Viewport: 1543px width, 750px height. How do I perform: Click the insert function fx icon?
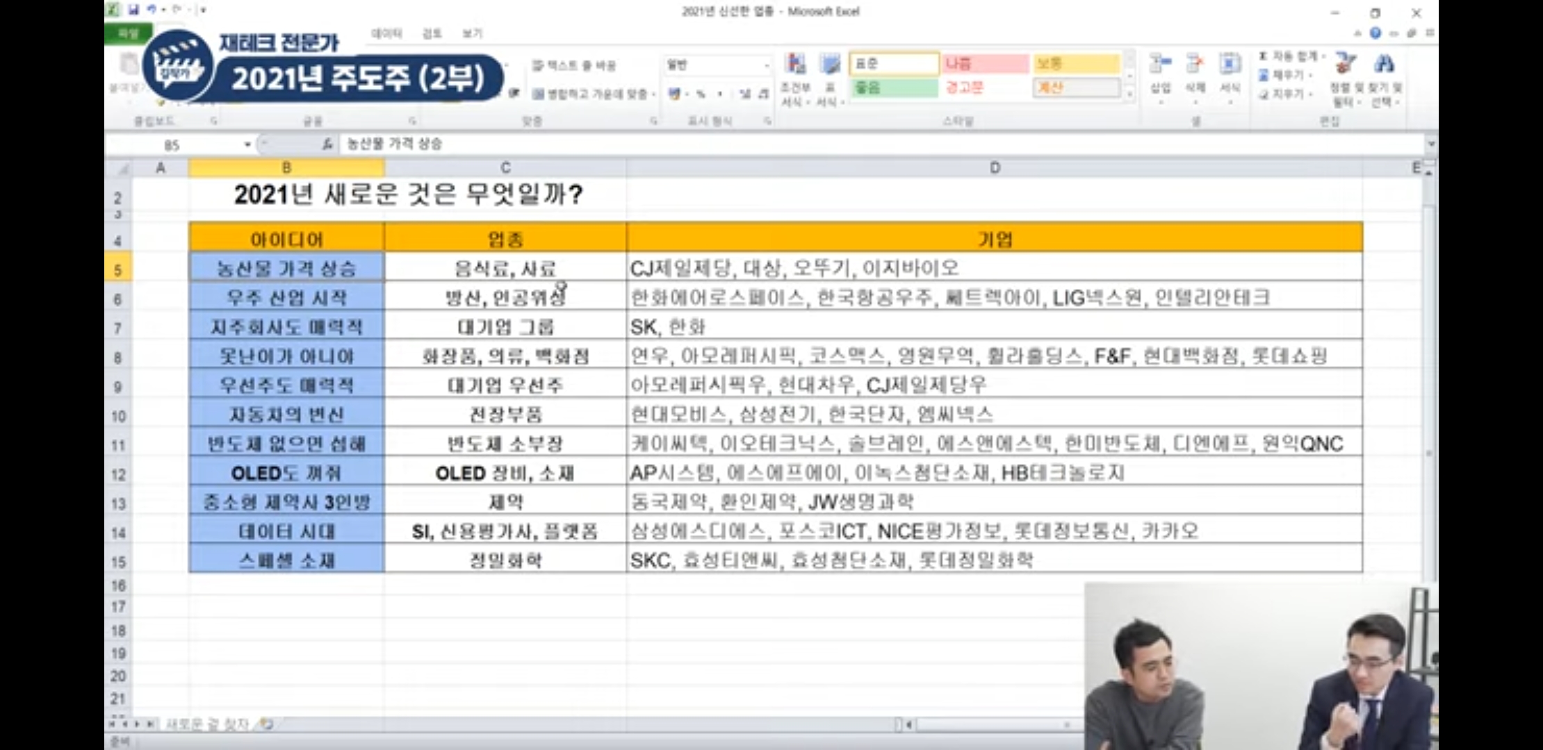(x=327, y=144)
